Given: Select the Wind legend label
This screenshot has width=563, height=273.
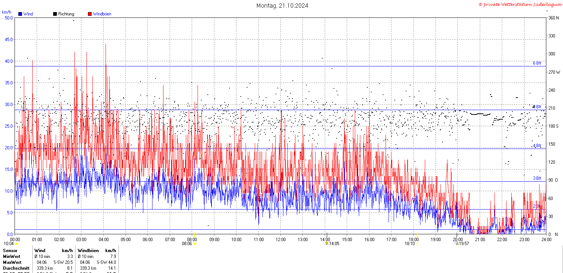Looking at the screenshot, I should [x=28, y=14].
